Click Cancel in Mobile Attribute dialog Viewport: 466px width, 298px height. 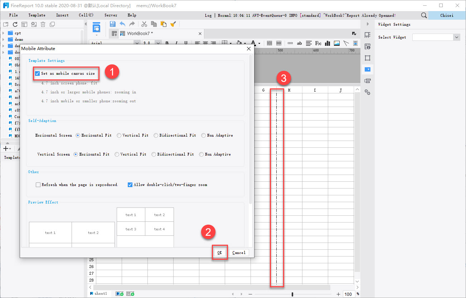click(x=239, y=253)
